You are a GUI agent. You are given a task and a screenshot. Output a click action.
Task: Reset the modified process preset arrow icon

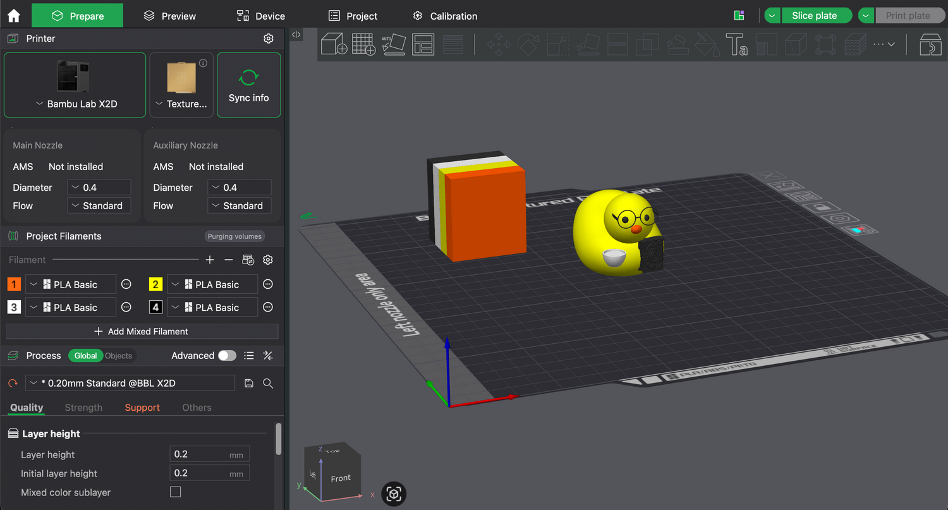tap(13, 383)
